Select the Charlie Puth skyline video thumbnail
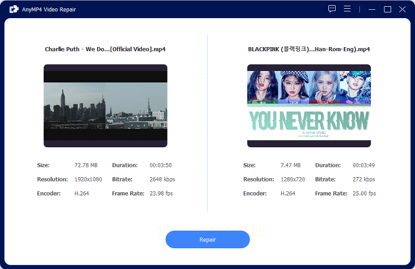This screenshot has width=415, height=269. click(105, 106)
